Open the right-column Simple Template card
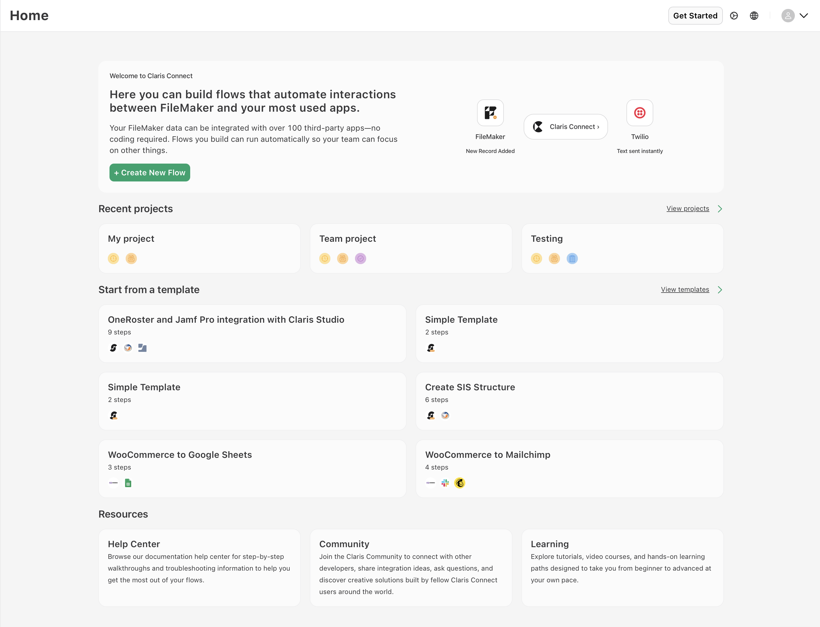The height and width of the screenshot is (627, 820). [569, 334]
